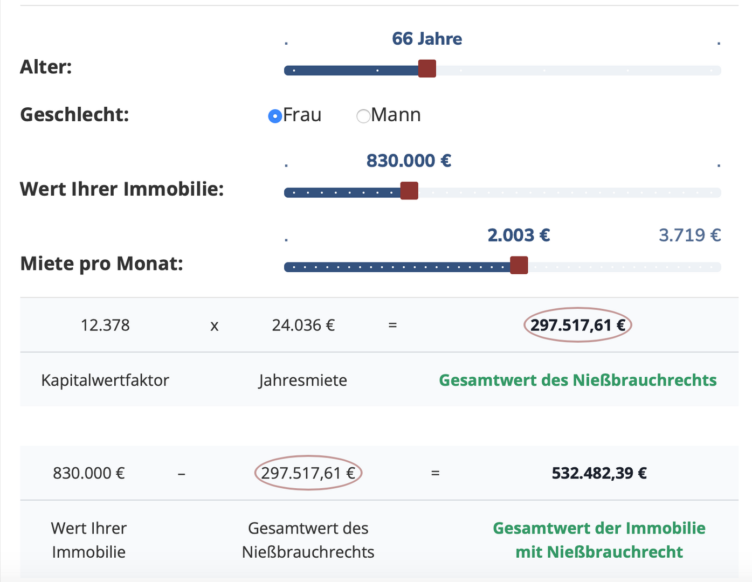Viewport: 752px width, 582px height.
Task: Click the bold 830.000 € value above the slider
Action: 409,161
